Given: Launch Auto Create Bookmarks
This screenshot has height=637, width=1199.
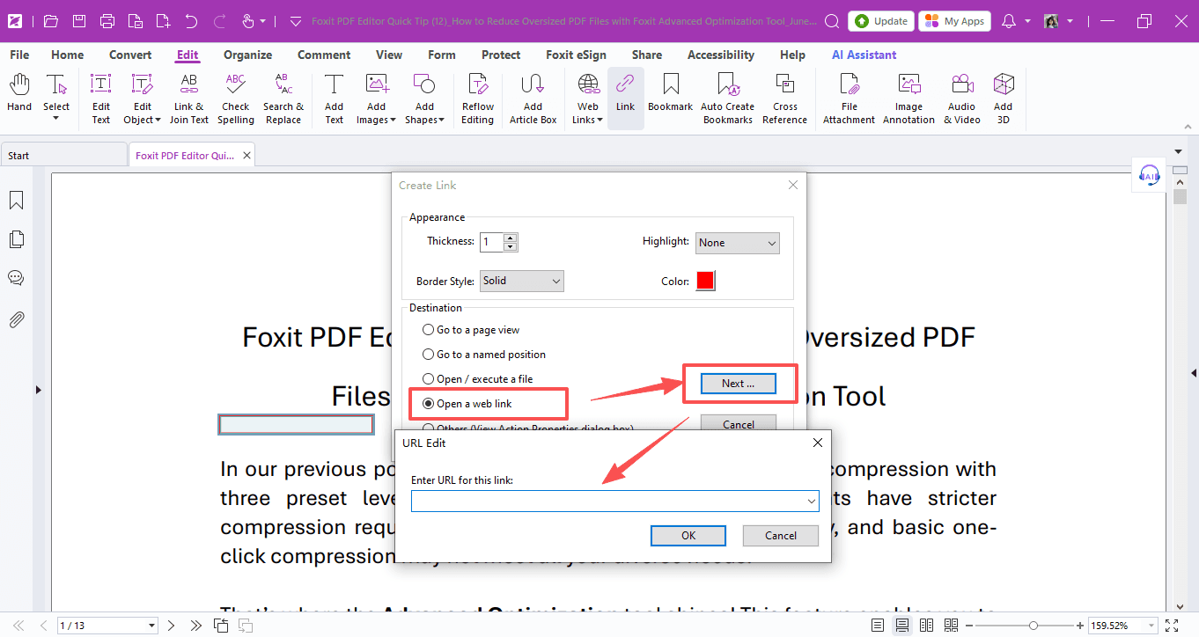Looking at the screenshot, I should pos(727,98).
